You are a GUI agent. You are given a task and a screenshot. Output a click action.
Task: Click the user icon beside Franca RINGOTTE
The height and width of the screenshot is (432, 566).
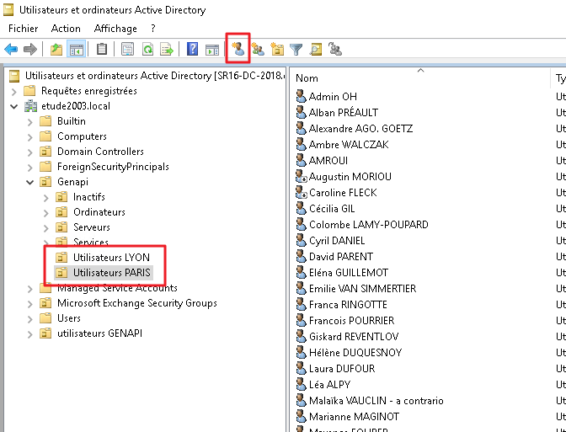coord(301,305)
